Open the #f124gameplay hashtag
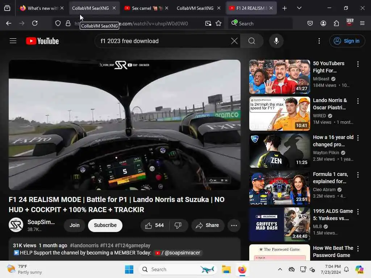 pos(133,245)
